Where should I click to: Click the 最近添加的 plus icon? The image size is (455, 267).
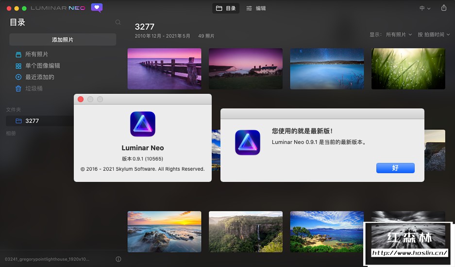pyautogui.click(x=18, y=77)
